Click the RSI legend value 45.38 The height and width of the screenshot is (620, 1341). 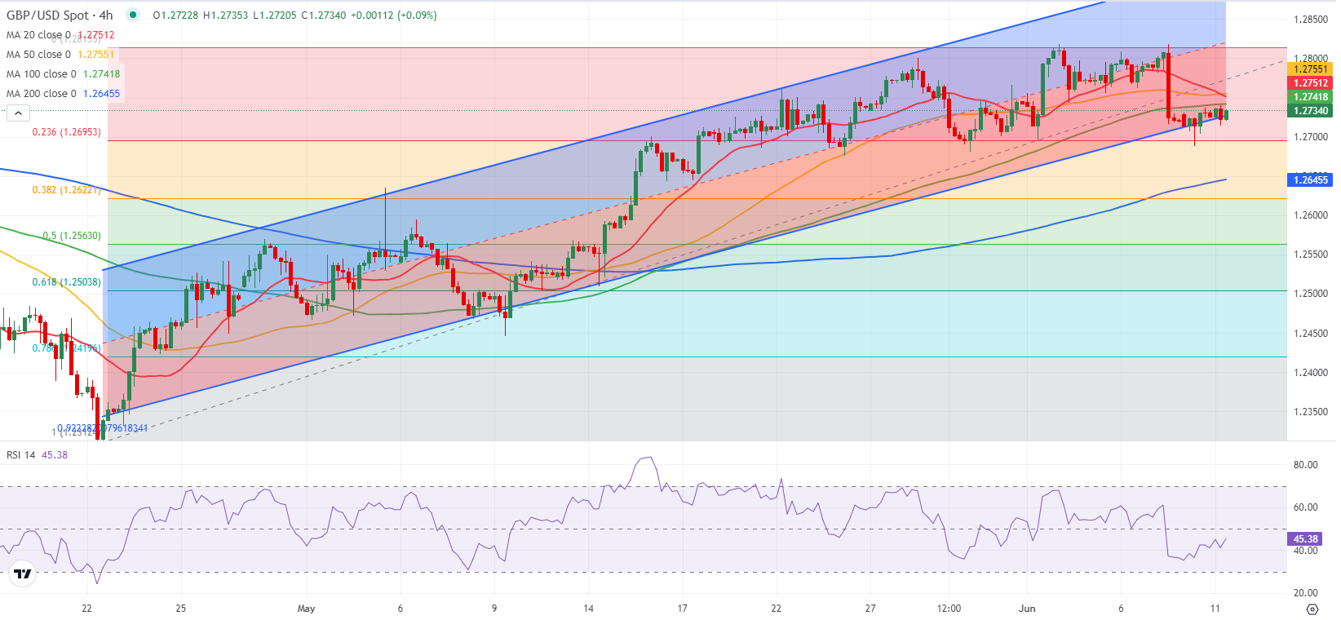(x=55, y=455)
